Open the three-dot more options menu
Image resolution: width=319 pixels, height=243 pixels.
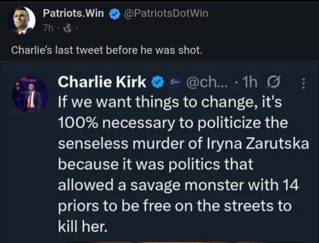304,83
